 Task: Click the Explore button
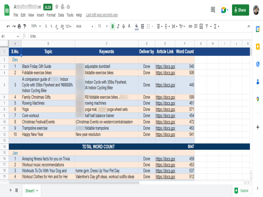click(242, 191)
